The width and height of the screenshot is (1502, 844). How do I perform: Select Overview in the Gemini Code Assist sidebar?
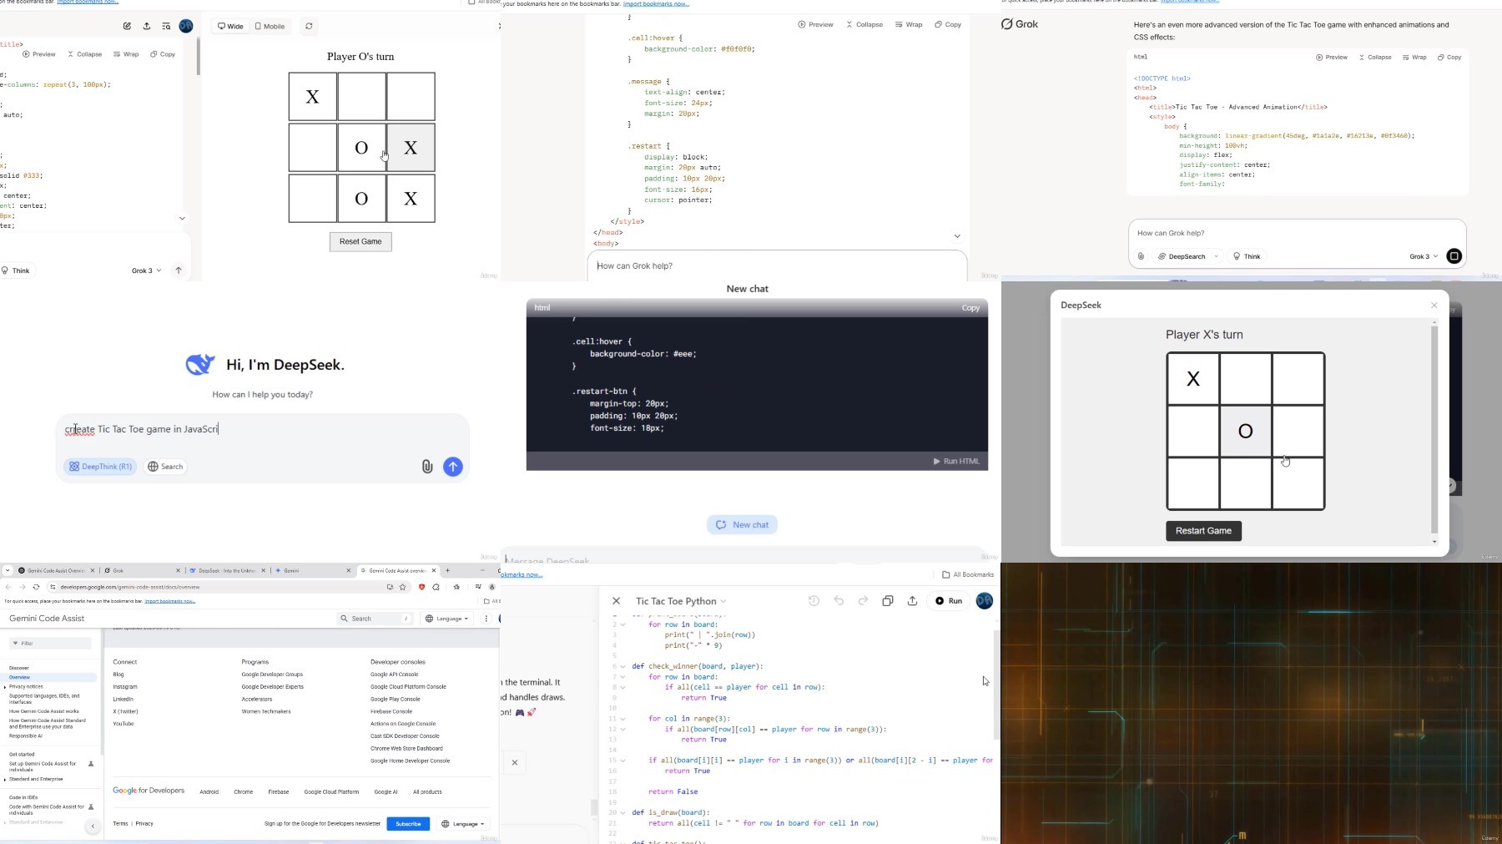click(50, 677)
